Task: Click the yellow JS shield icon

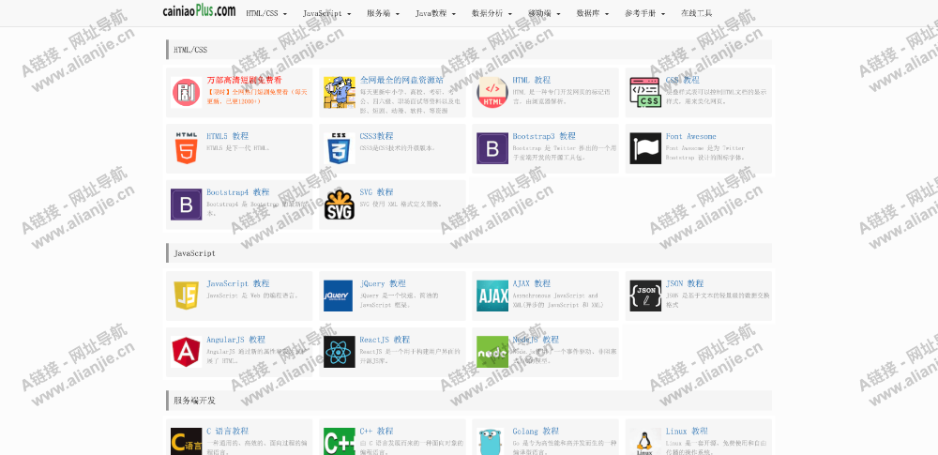Action: point(186,296)
